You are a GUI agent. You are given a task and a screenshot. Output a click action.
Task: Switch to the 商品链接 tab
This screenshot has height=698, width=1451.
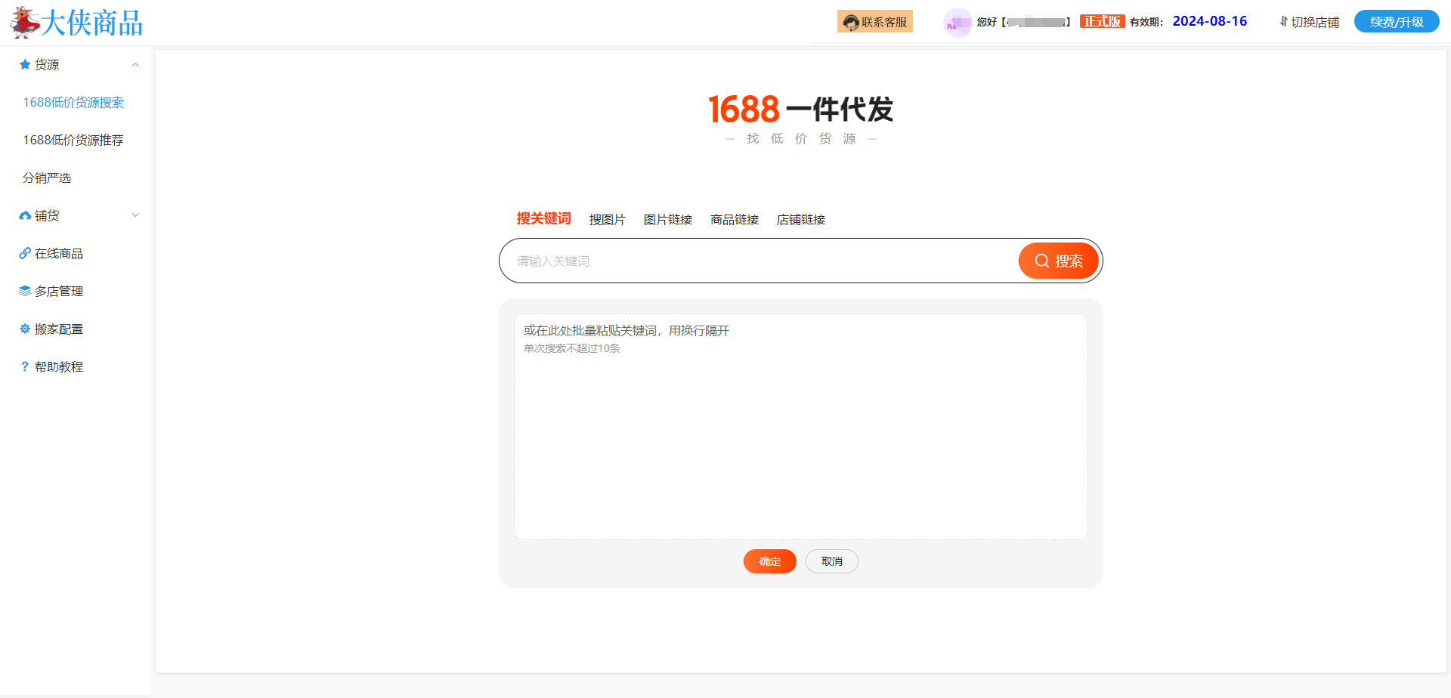(735, 219)
